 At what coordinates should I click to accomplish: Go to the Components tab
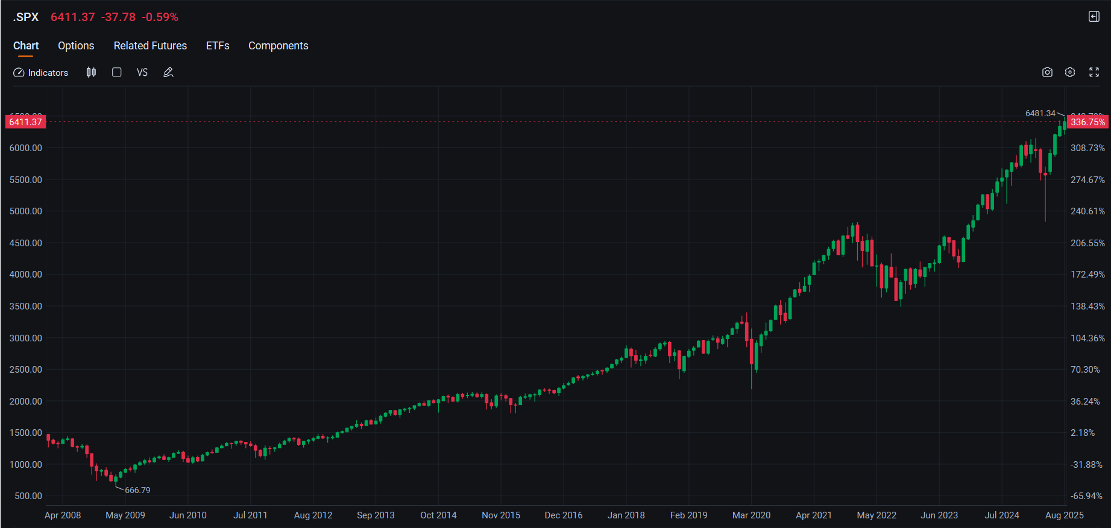coord(278,46)
